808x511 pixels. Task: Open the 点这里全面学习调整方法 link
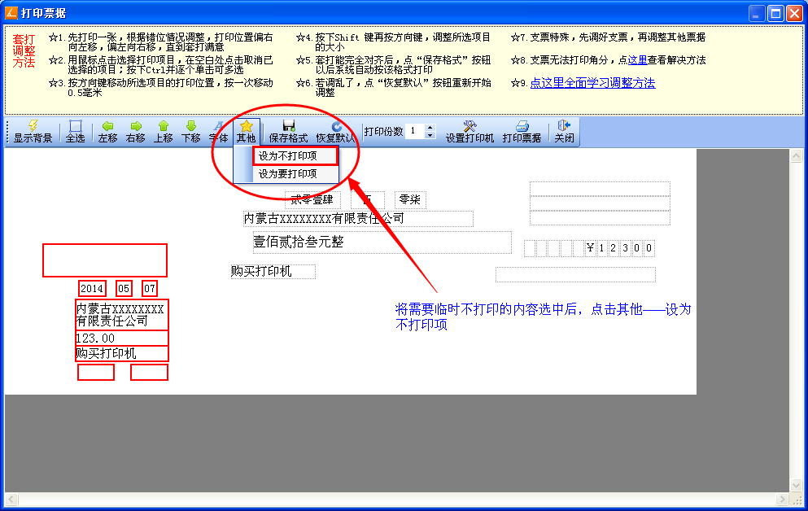[x=592, y=83]
